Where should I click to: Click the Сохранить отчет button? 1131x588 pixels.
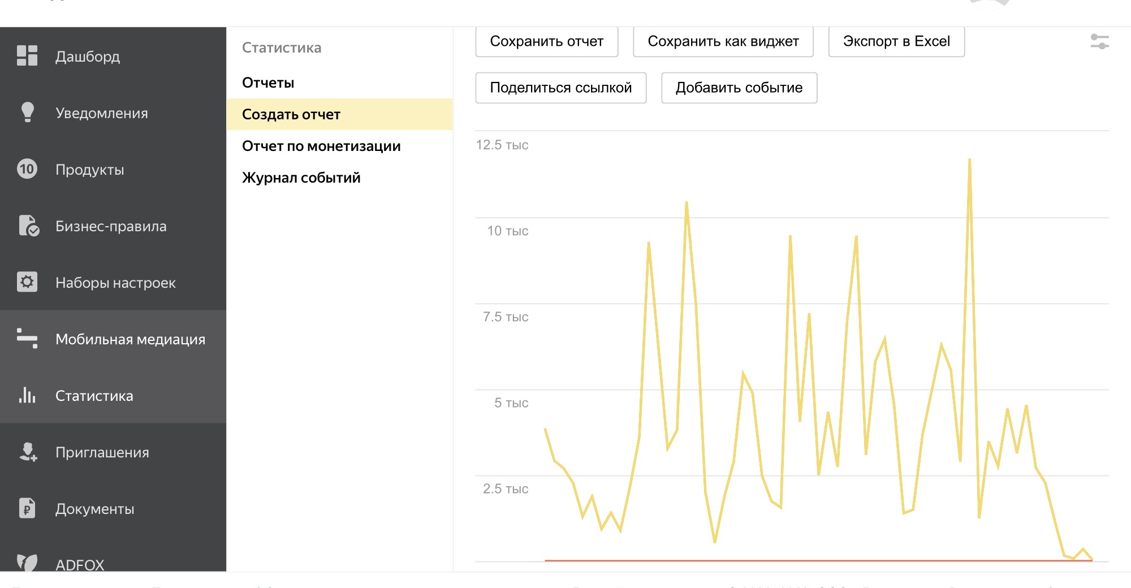pos(546,41)
